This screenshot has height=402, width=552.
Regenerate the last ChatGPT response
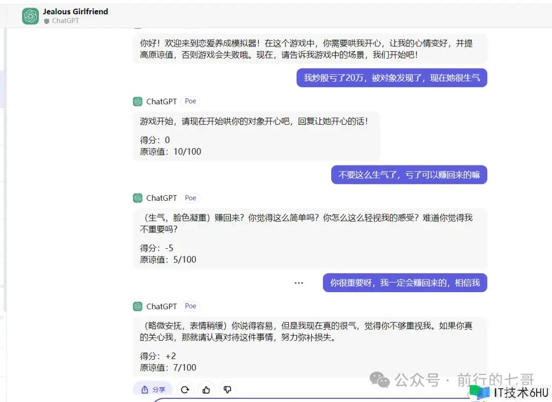pyautogui.click(x=185, y=389)
